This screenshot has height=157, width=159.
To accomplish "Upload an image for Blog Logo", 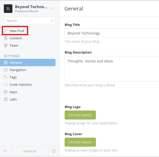I will point(80,115).
